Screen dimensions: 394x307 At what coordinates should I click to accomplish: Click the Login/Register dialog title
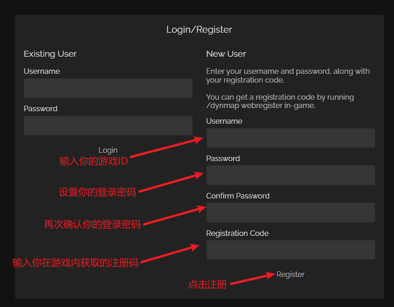tap(199, 30)
